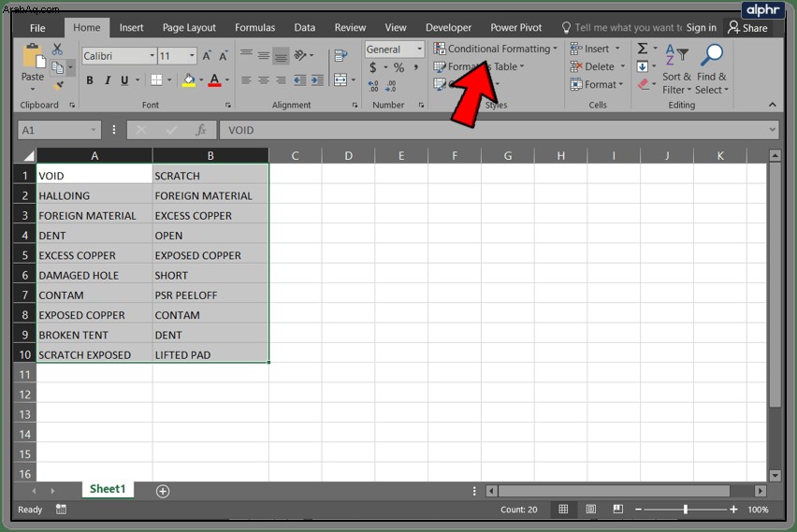Switch to the Data tab
This screenshot has width=797, height=532.
[x=304, y=27]
